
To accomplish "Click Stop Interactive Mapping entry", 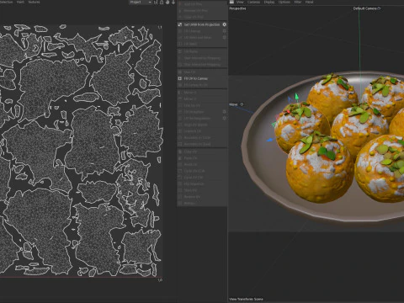I will (202, 65).
